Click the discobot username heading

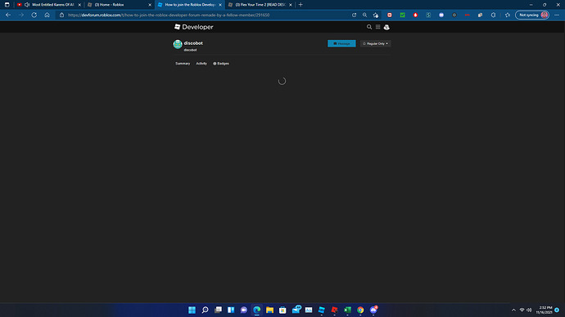(x=193, y=43)
